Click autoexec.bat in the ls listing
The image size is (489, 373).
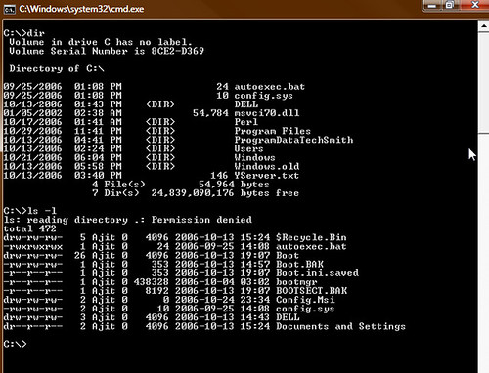311,246
